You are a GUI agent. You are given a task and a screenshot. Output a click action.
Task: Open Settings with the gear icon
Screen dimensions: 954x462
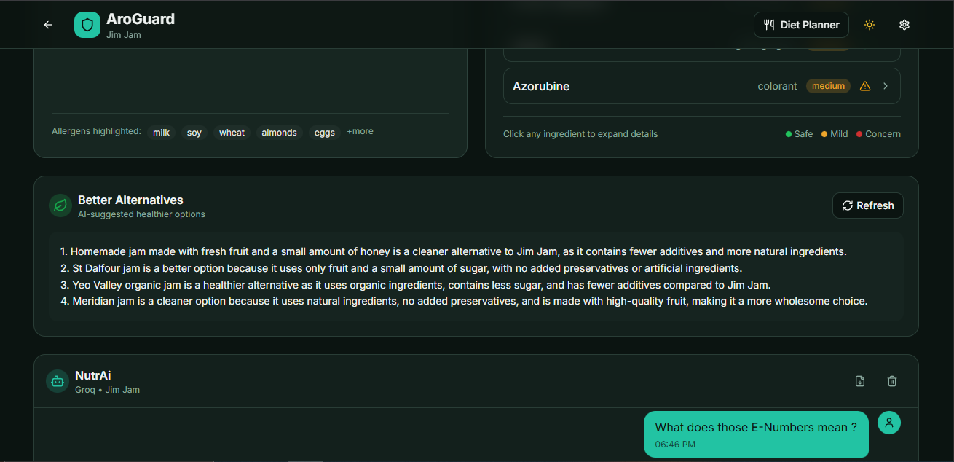(904, 24)
